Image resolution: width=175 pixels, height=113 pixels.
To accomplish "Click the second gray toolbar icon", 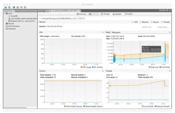I will click(9, 7).
